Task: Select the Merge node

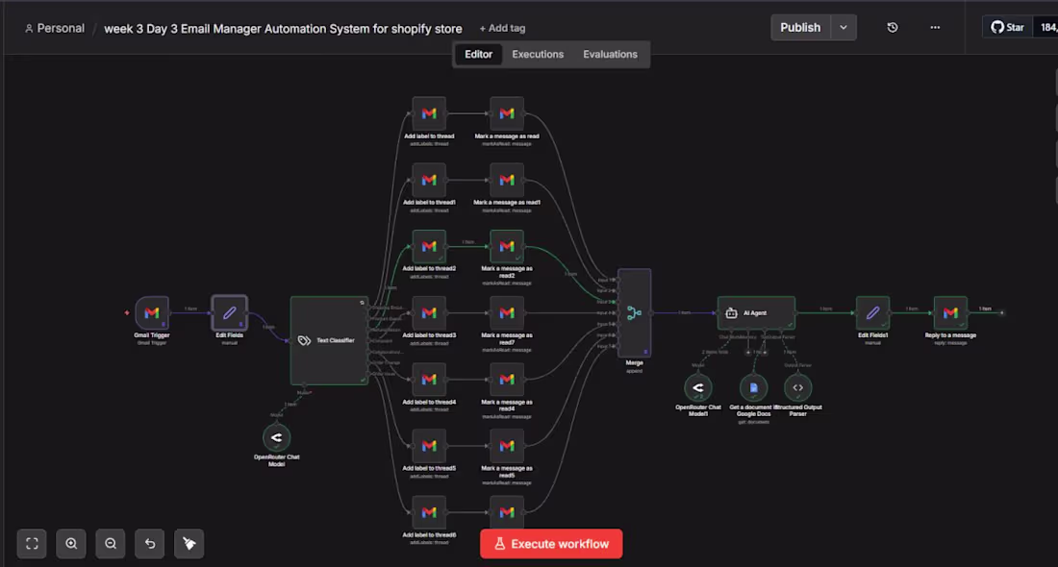Action: coord(633,312)
